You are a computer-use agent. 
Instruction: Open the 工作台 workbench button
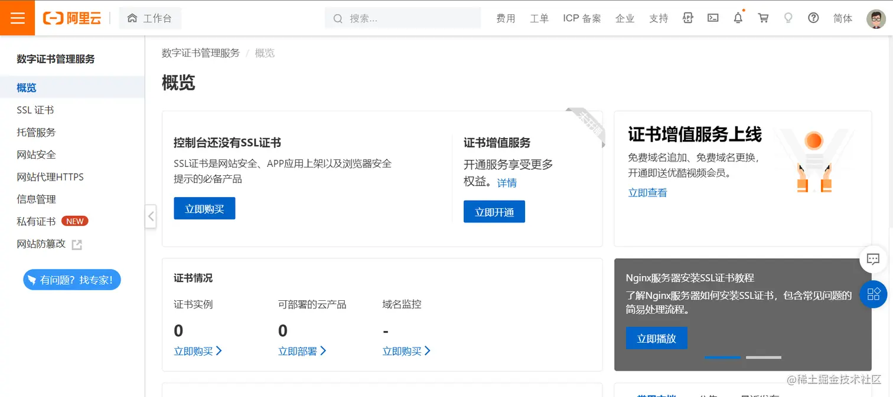point(150,18)
